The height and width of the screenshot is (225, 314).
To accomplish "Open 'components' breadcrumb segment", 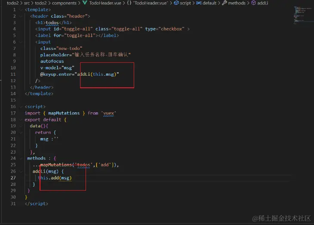I will pyautogui.click(x=64, y=3).
